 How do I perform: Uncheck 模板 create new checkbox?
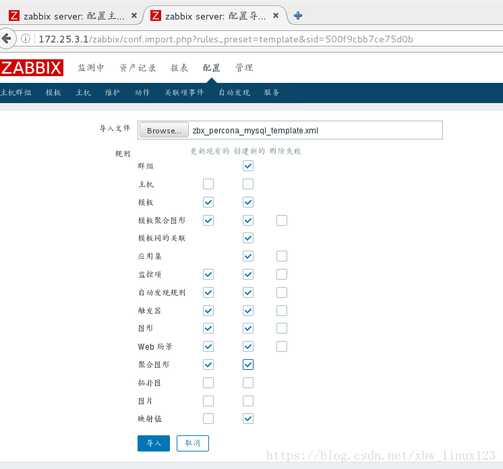(248, 202)
